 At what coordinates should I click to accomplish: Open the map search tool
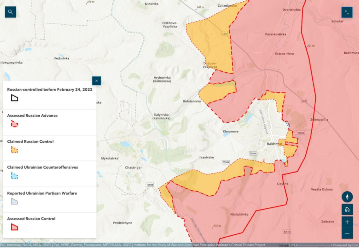pos(11,12)
